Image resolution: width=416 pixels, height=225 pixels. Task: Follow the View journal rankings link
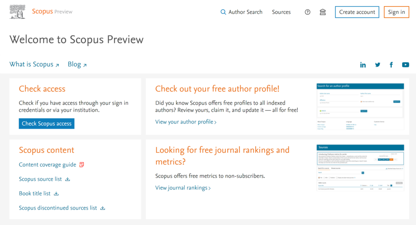pos(183,188)
